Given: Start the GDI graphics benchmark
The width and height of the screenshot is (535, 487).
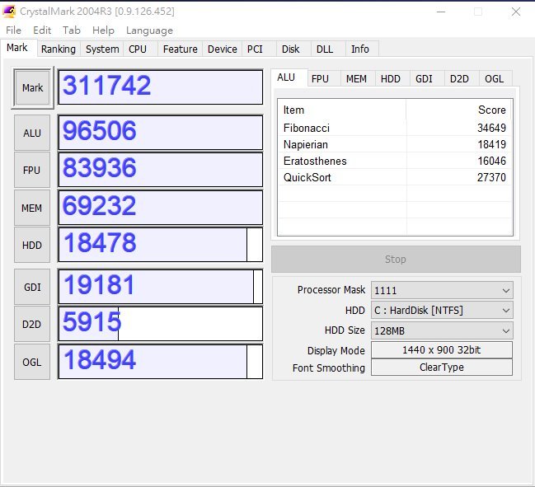Looking at the screenshot, I should pyautogui.click(x=33, y=286).
